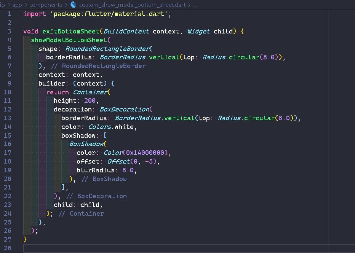Click BoxShadow constructor on line 16

pos(86,144)
